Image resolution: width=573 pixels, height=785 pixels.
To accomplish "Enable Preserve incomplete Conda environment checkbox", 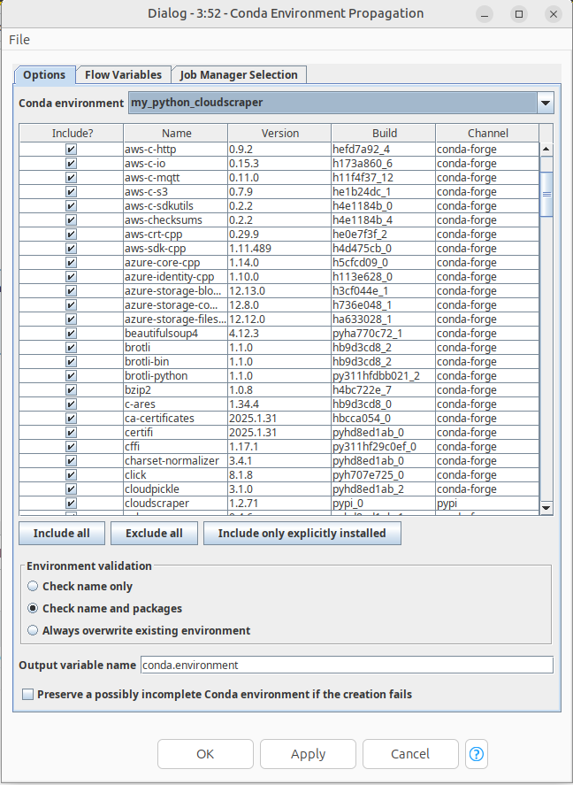I will (28, 695).
